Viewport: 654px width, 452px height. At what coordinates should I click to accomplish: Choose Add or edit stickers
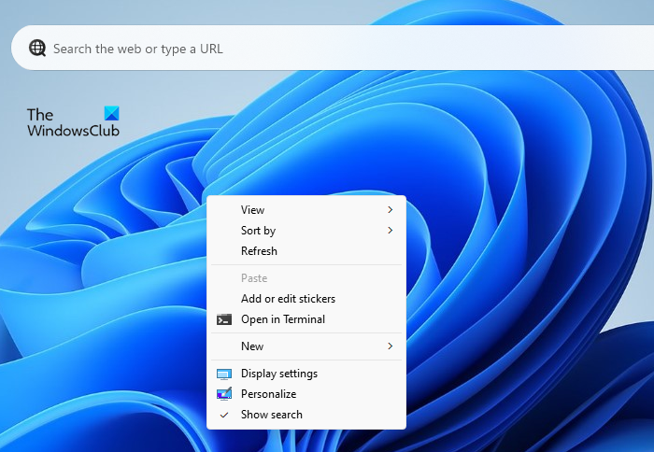pyautogui.click(x=306, y=299)
